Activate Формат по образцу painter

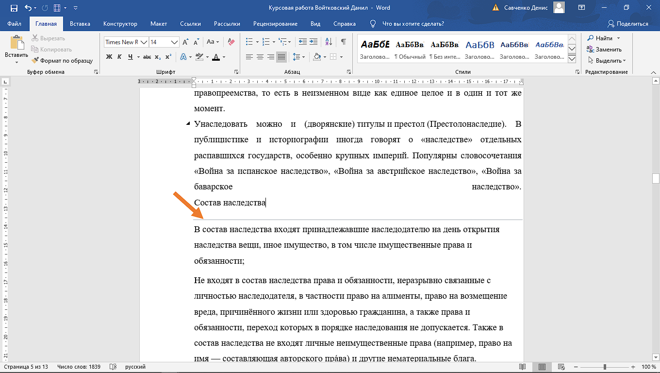[x=62, y=61]
